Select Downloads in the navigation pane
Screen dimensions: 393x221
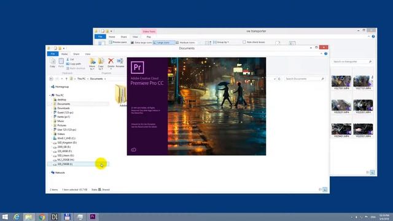[61, 108]
